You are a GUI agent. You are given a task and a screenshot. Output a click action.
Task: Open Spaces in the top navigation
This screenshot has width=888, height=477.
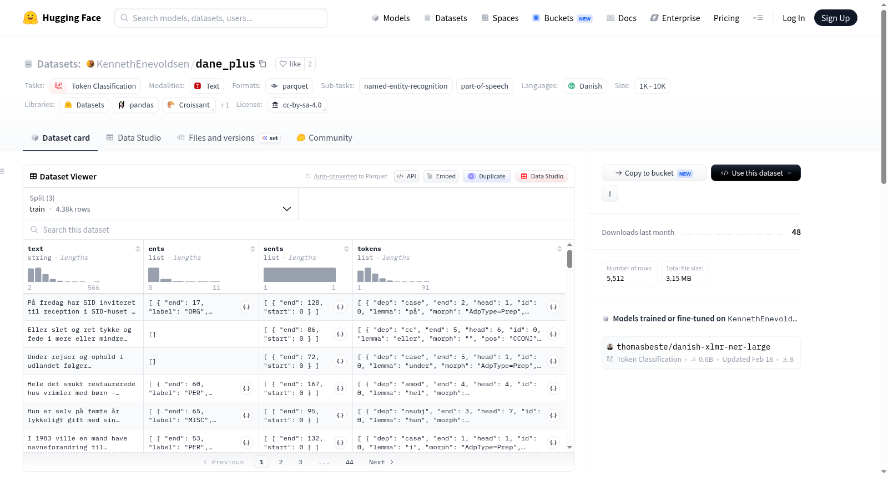(x=500, y=18)
